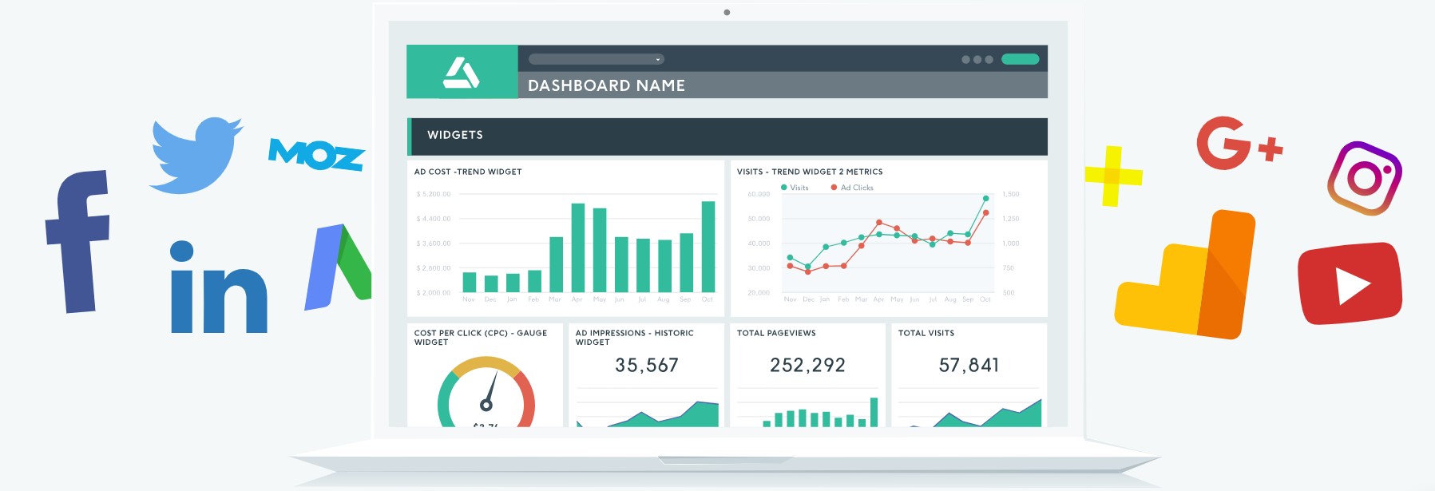Click the gauge needle in CPC widget
Screen dimensions: 1435x491
coord(488,391)
